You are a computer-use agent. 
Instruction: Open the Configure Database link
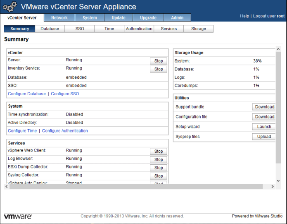tap(27, 94)
